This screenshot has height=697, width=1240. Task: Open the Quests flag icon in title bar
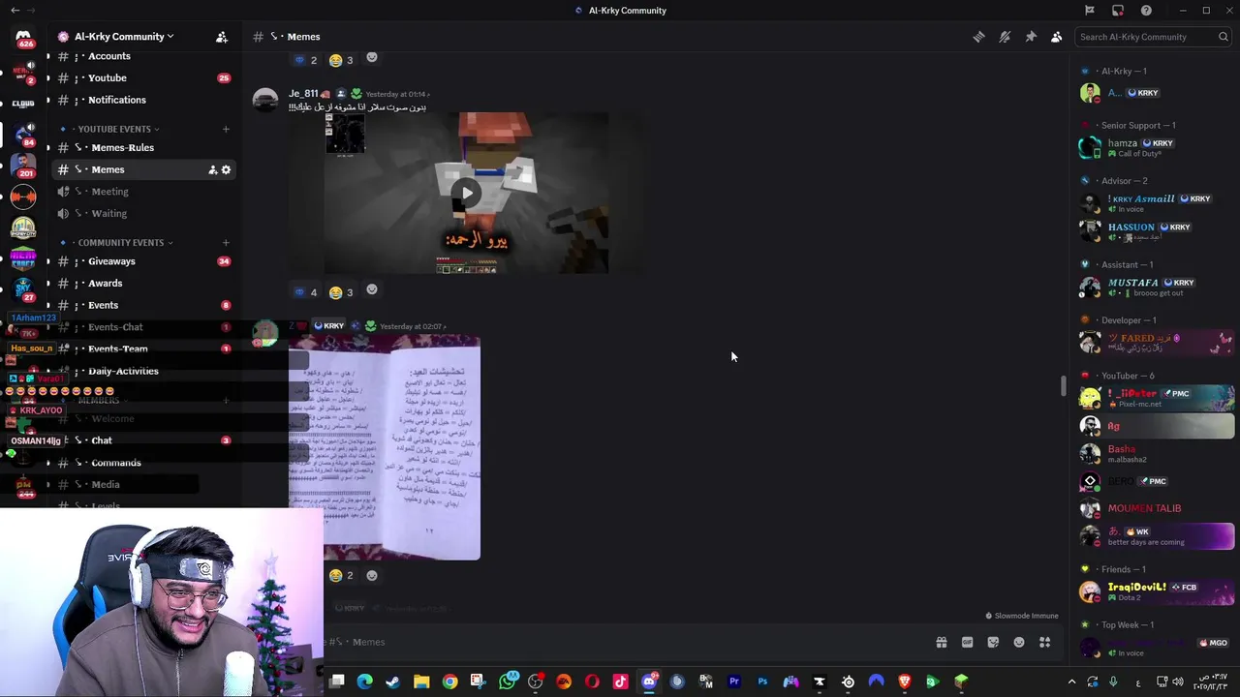(x=1089, y=11)
